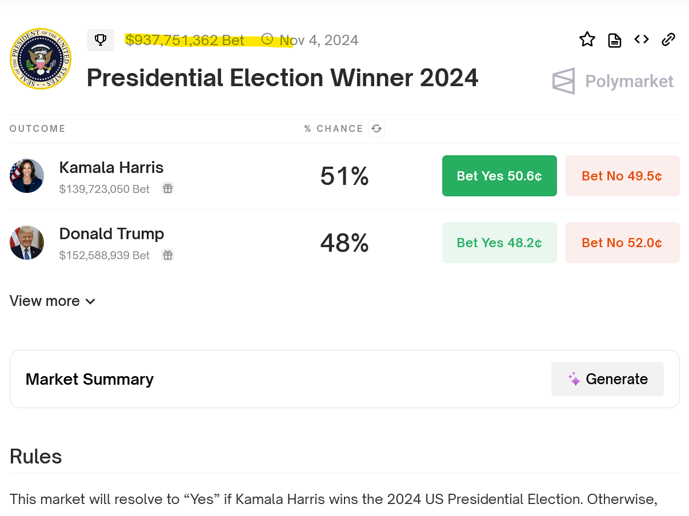
Task: Click the clock icon next to Nov 4, 2024
Action: [x=267, y=40]
